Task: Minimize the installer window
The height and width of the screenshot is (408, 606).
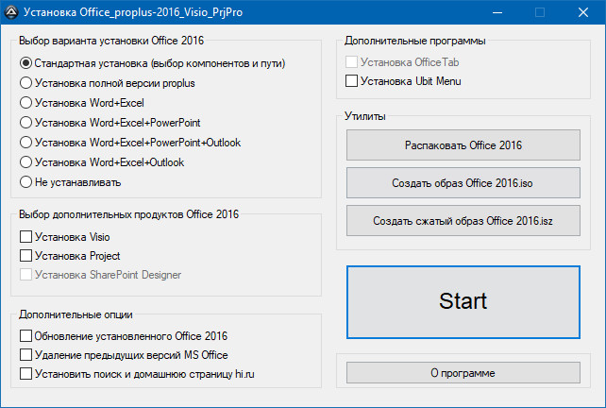Action: coord(497,12)
